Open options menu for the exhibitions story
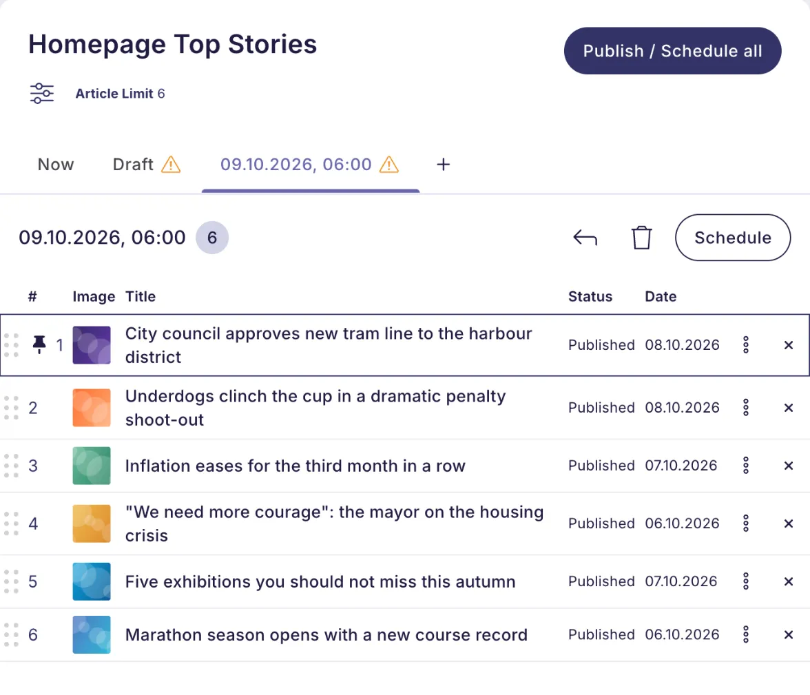Viewport: 810px width, 695px height. [x=746, y=581]
